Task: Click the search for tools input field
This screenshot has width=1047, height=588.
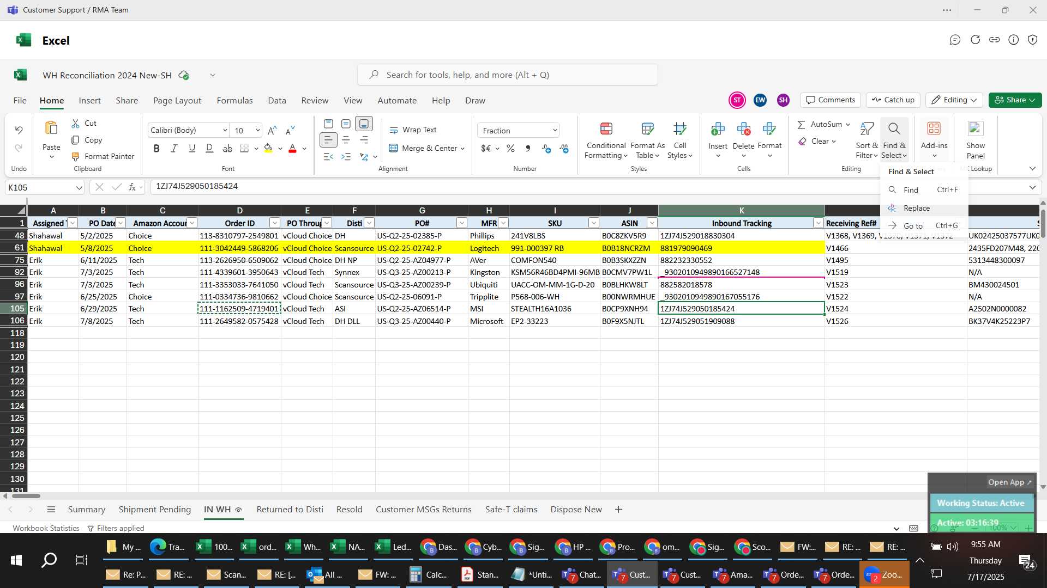Action: [x=507, y=75]
